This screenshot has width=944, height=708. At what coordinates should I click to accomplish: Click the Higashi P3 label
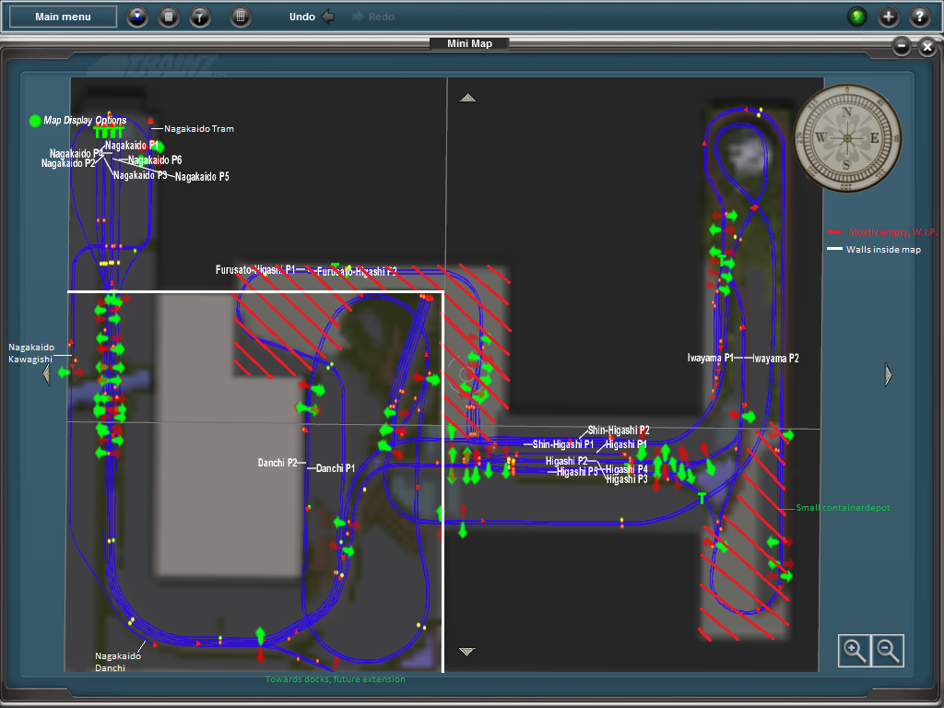point(627,479)
